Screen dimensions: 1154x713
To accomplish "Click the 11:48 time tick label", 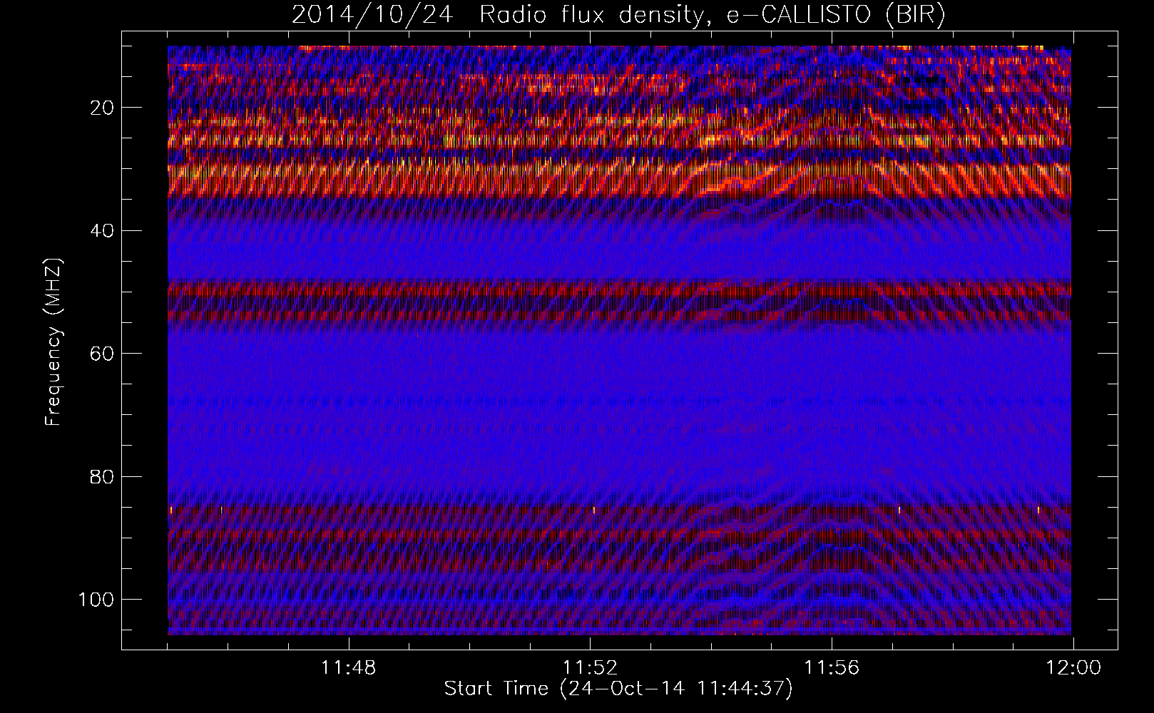I will [x=348, y=668].
